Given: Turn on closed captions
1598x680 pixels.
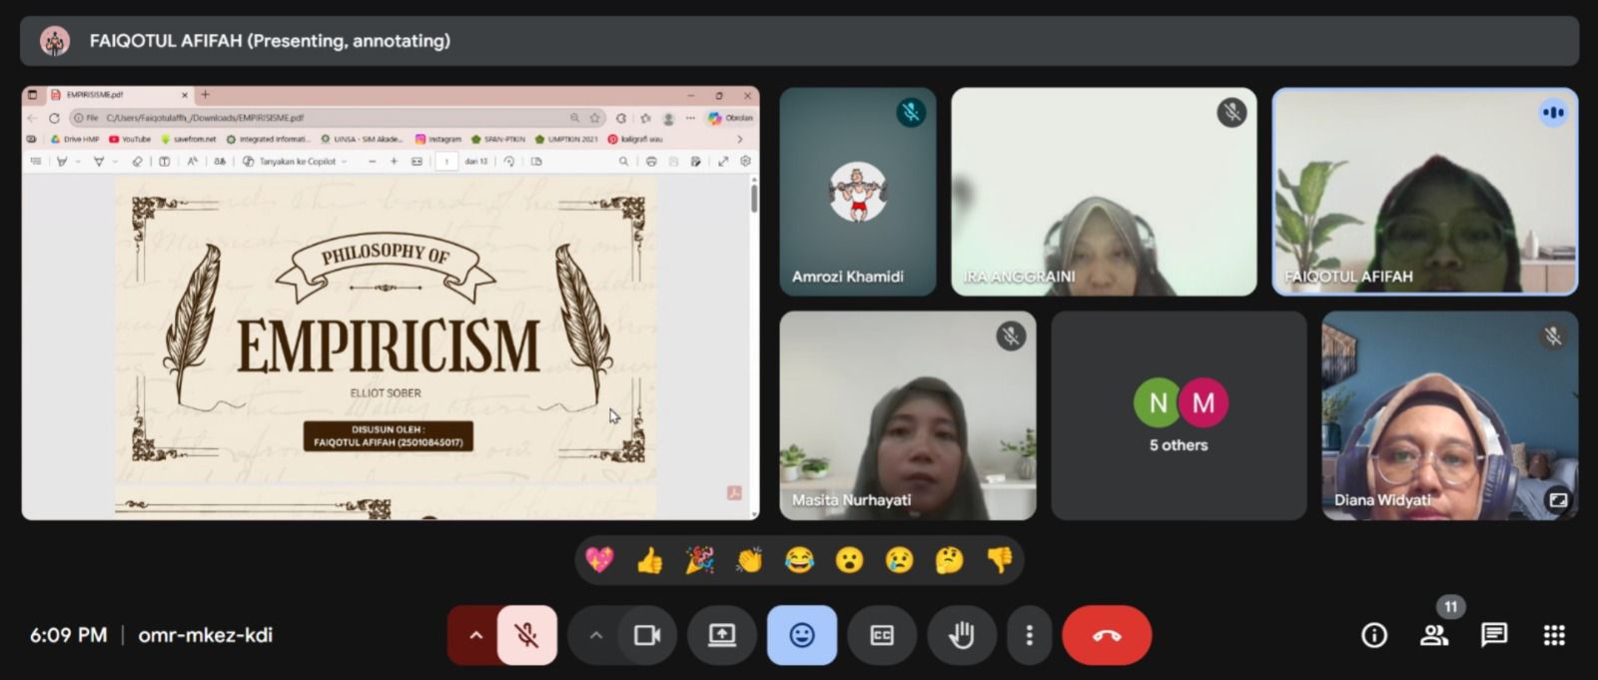Looking at the screenshot, I should [882, 635].
